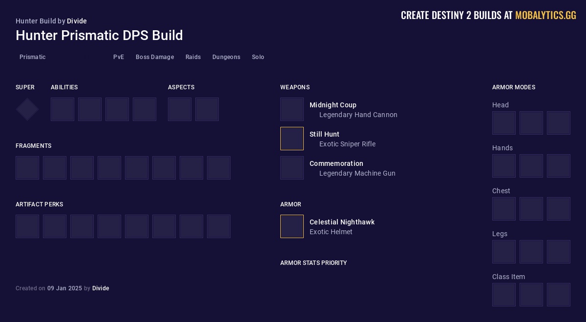Click the Chest label in Armor Modes

(501, 191)
